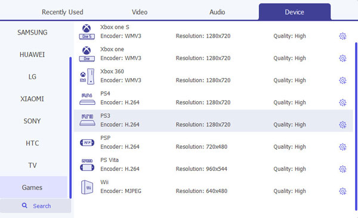
Task: Switch to the Video tab
Action: [140, 12]
